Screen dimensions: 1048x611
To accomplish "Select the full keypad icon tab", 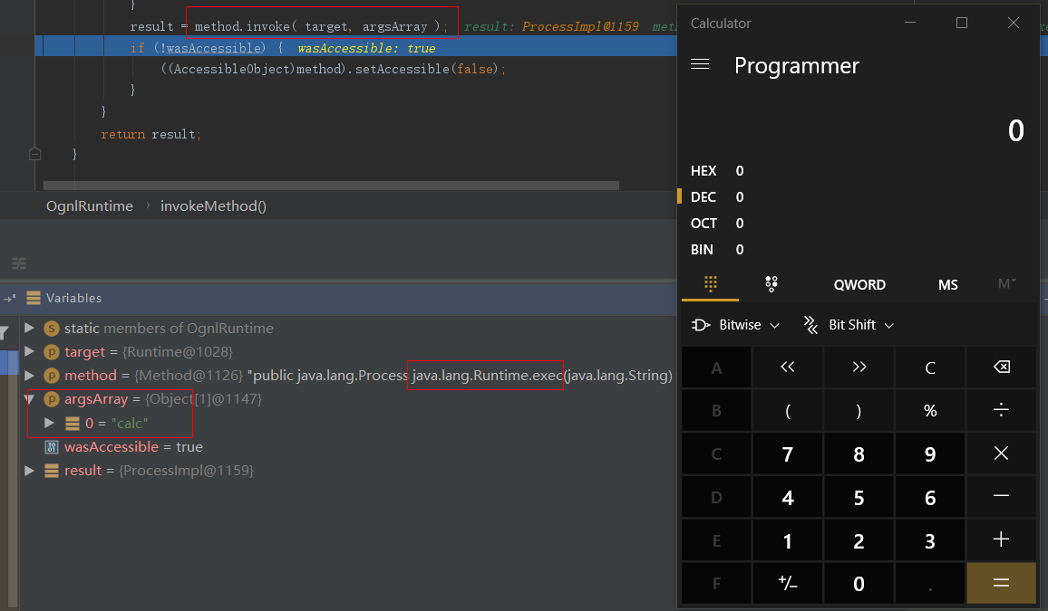I will (711, 284).
